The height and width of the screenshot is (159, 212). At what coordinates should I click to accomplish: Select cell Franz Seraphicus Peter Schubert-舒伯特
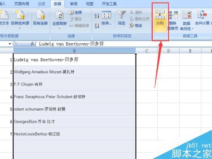coord(75,97)
